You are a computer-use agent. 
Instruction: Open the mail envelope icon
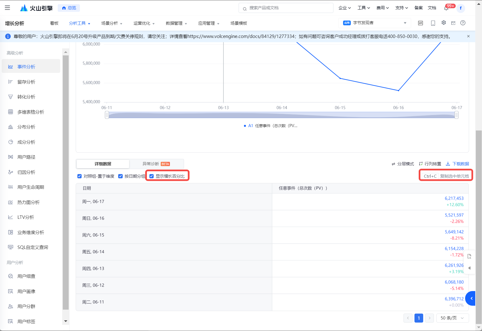453,23
